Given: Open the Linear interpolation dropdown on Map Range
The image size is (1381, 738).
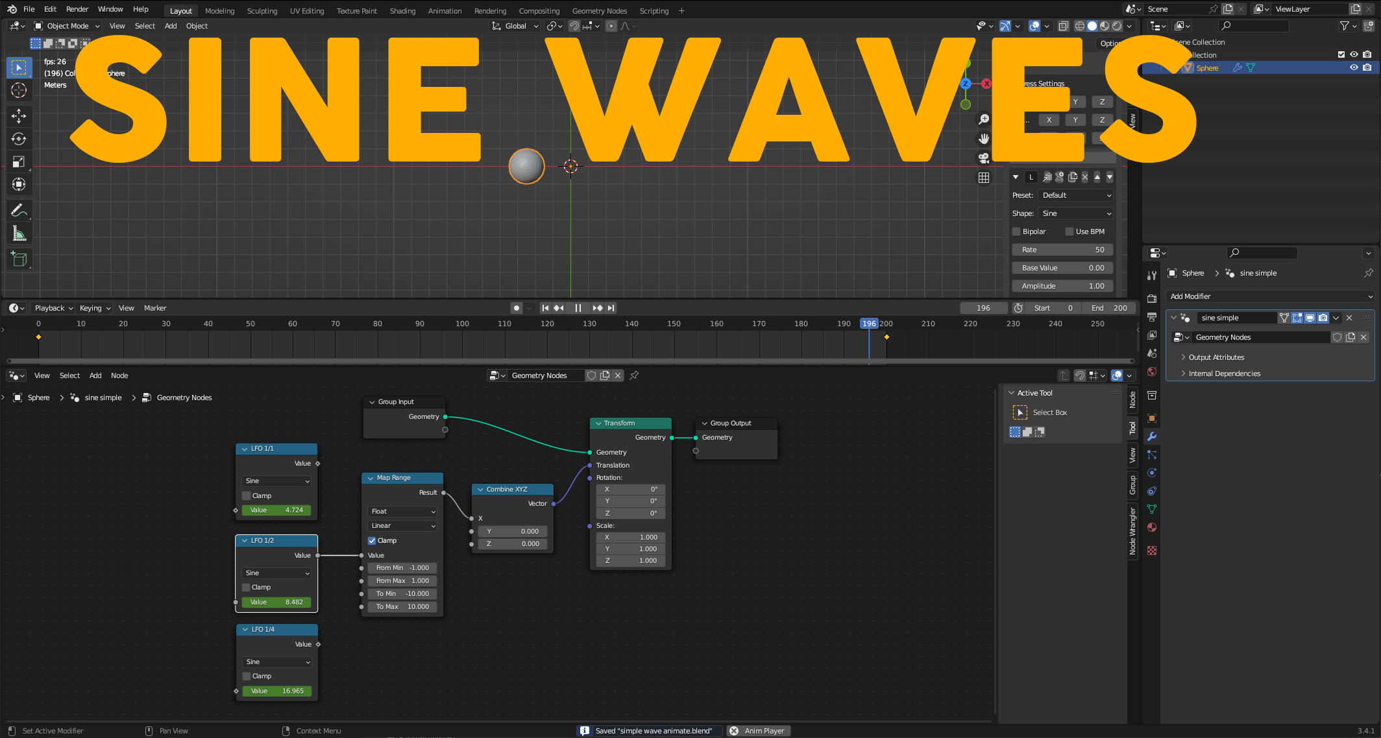Looking at the screenshot, I should (403, 526).
